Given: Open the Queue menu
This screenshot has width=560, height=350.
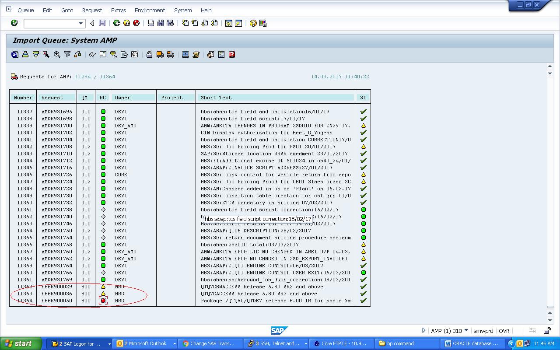Looking at the screenshot, I should [x=25, y=10].
